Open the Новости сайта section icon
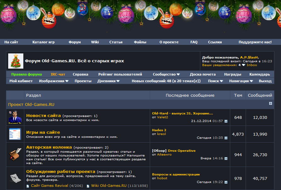Viewport: 281px width, 190px height. (x=15, y=118)
